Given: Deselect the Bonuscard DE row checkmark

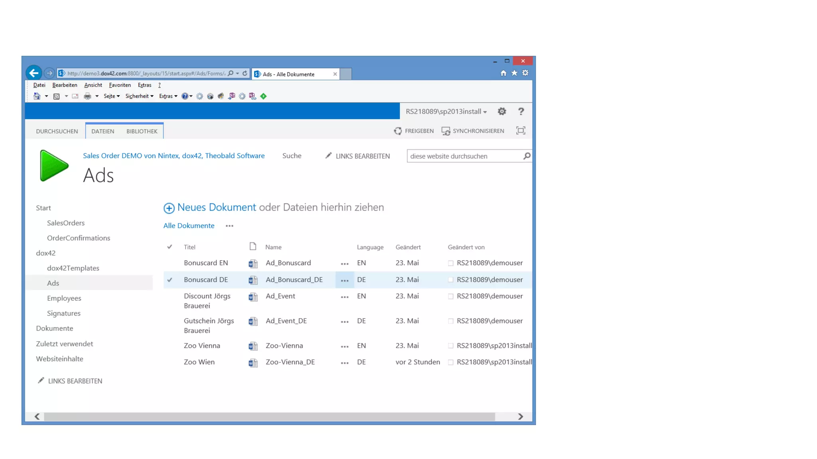Looking at the screenshot, I should point(170,280).
